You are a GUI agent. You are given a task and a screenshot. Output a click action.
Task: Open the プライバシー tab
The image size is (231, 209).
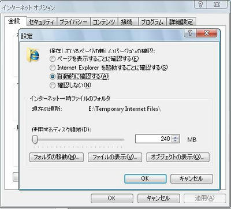(74, 22)
